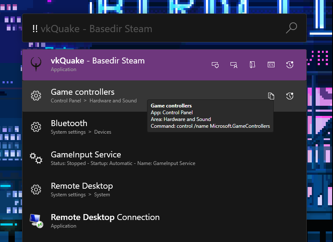Click gear icon beside Game controllers
The image size is (333, 242).
pos(36,96)
